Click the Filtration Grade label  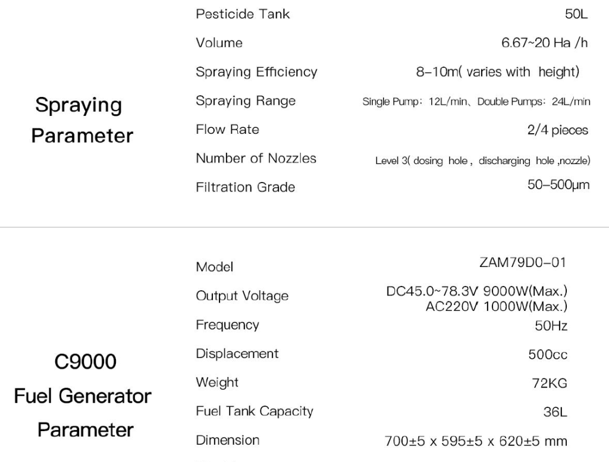(x=245, y=187)
